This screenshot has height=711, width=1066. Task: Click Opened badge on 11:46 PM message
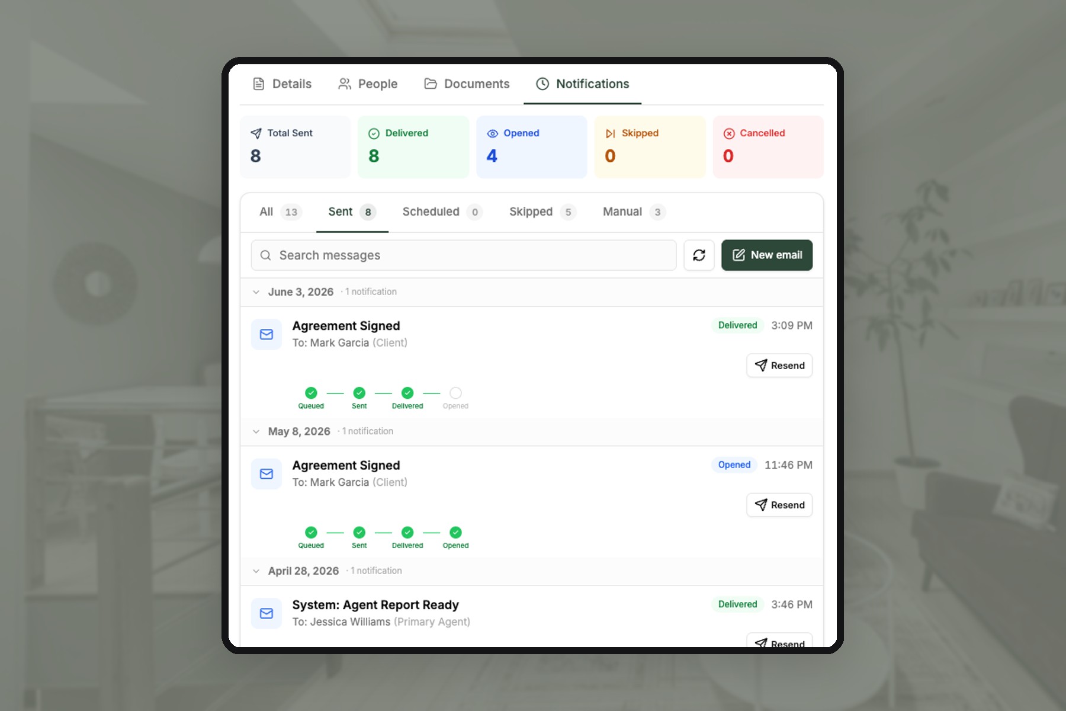pos(734,465)
